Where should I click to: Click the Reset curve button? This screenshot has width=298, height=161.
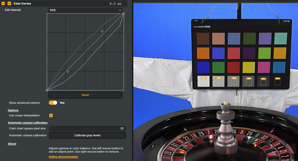click(x=85, y=95)
